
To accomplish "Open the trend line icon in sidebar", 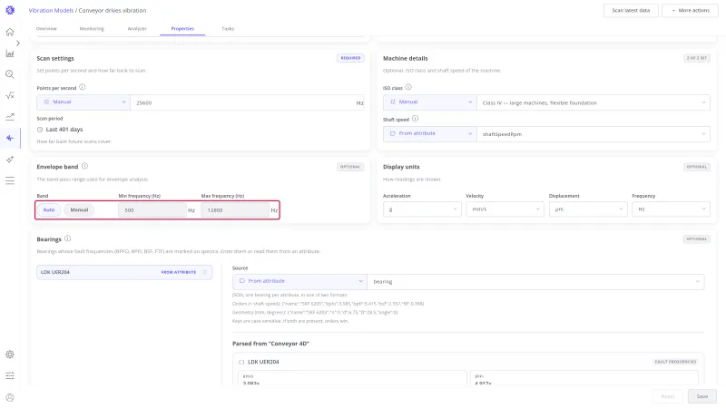I will [x=10, y=117].
